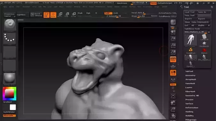Viewport: 216px width, 121px height.
Task: Toggle the Floor grid
Action: pos(173,66)
